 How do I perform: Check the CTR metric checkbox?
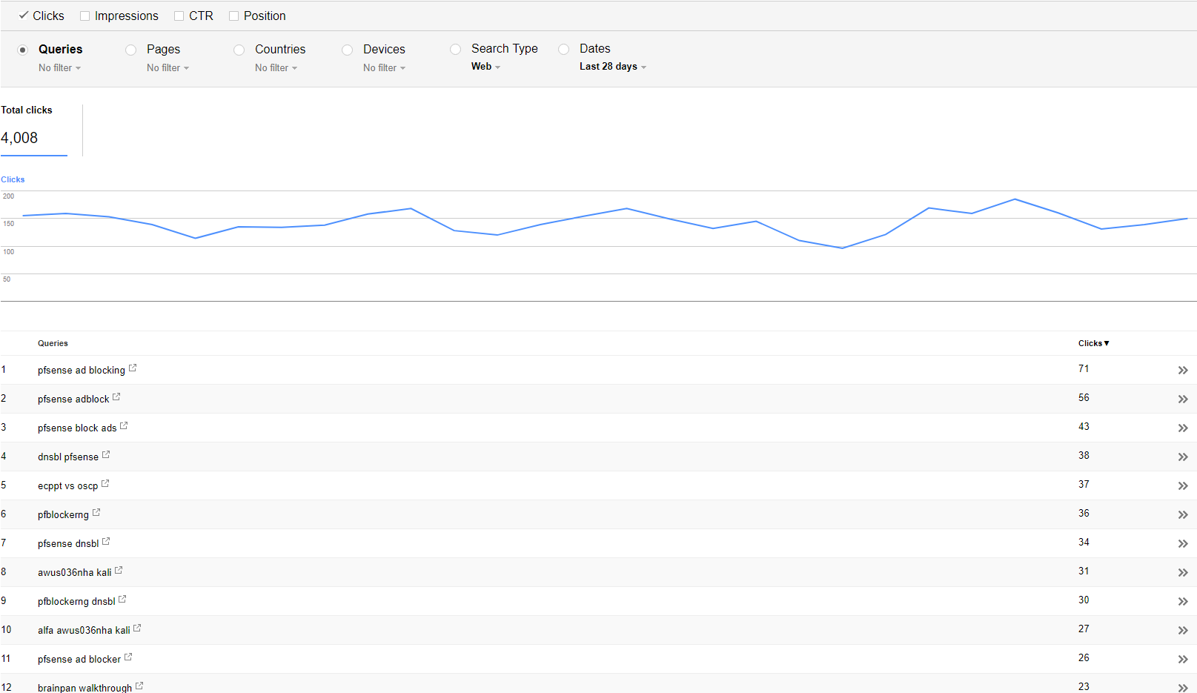point(179,16)
